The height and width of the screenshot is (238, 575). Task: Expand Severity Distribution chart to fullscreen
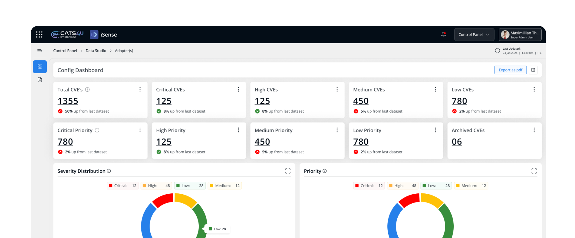[288, 171]
